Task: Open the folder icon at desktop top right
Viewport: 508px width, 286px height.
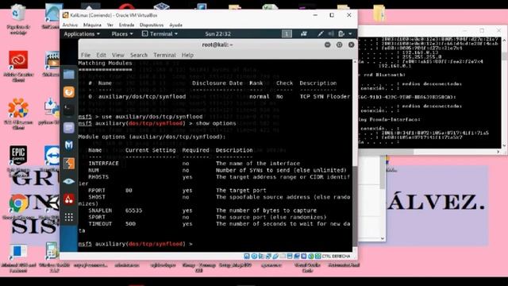Action: click(379, 14)
